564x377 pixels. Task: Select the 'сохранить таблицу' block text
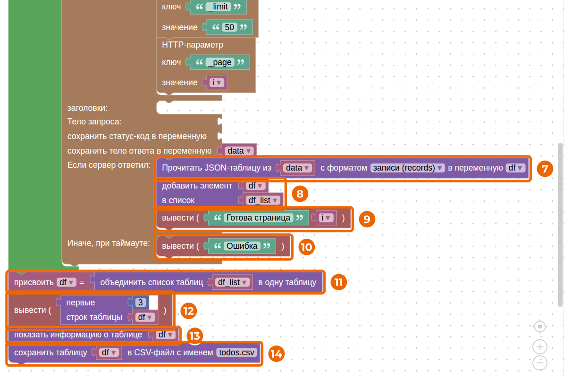[51, 352]
